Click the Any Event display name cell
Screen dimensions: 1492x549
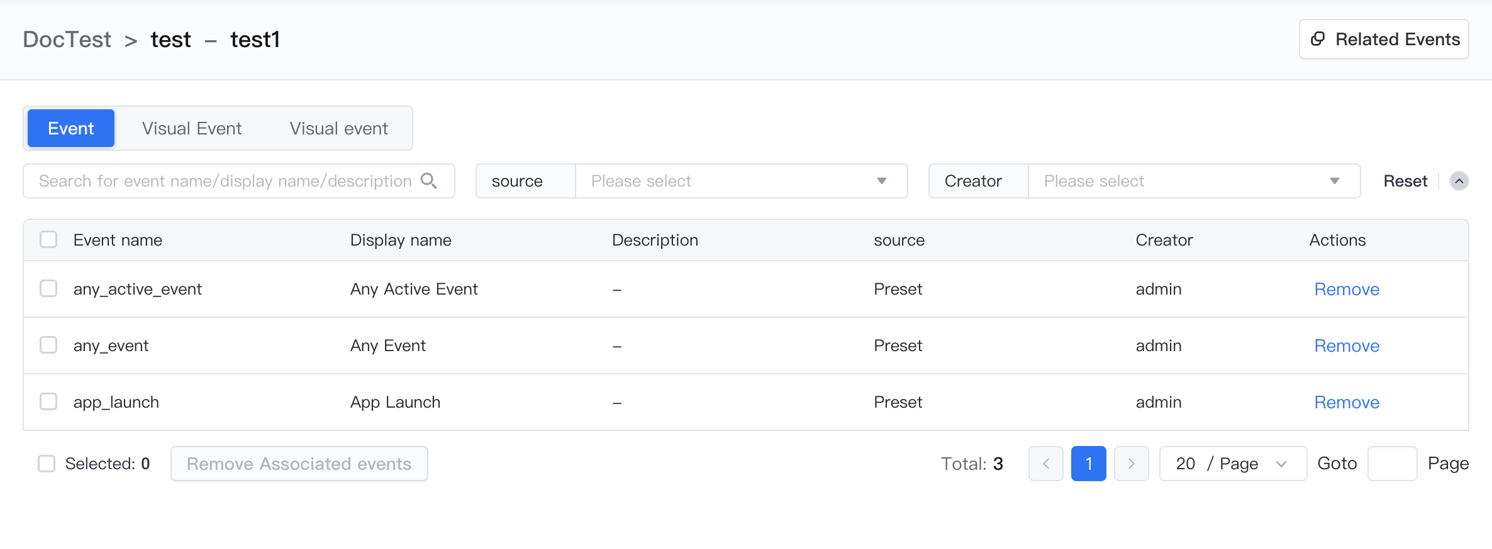point(388,345)
